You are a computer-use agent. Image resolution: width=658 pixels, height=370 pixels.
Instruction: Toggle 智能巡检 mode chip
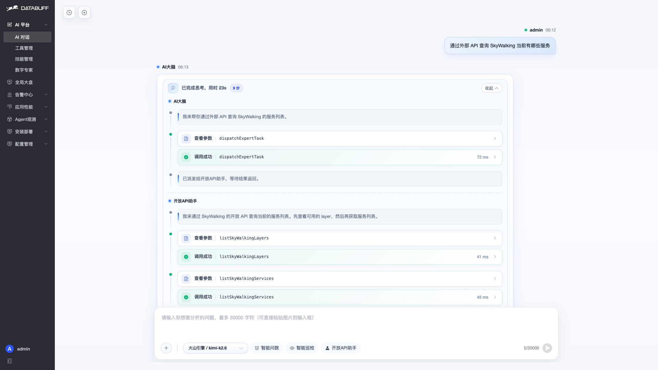pyautogui.click(x=302, y=348)
